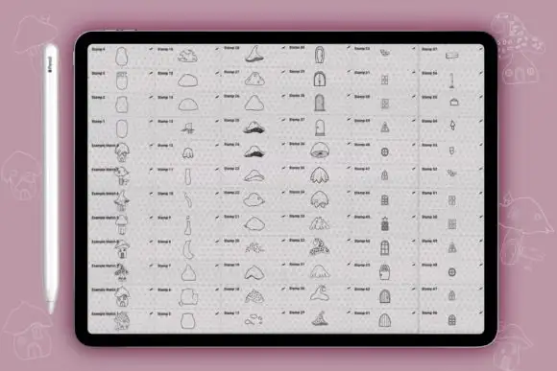Viewport: 557px width, 371px height.
Task: Choose the Stamp 28 witch hat cap
Action: 254,55
